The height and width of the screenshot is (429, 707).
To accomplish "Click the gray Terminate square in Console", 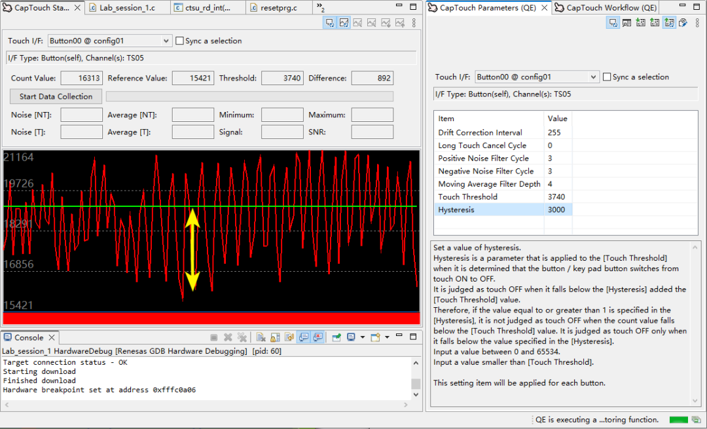I will pos(213,338).
